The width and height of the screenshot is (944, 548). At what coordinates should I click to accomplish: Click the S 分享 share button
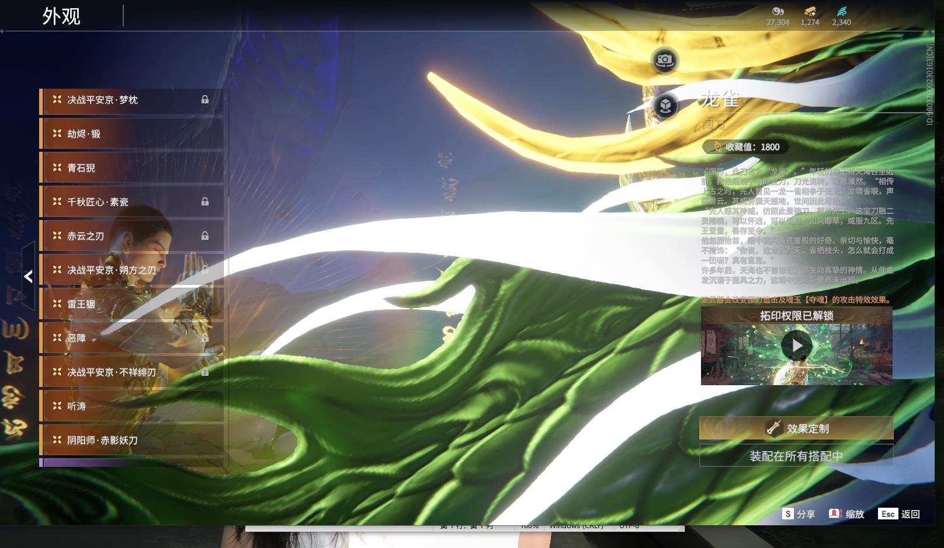pyautogui.click(x=799, y=514)
